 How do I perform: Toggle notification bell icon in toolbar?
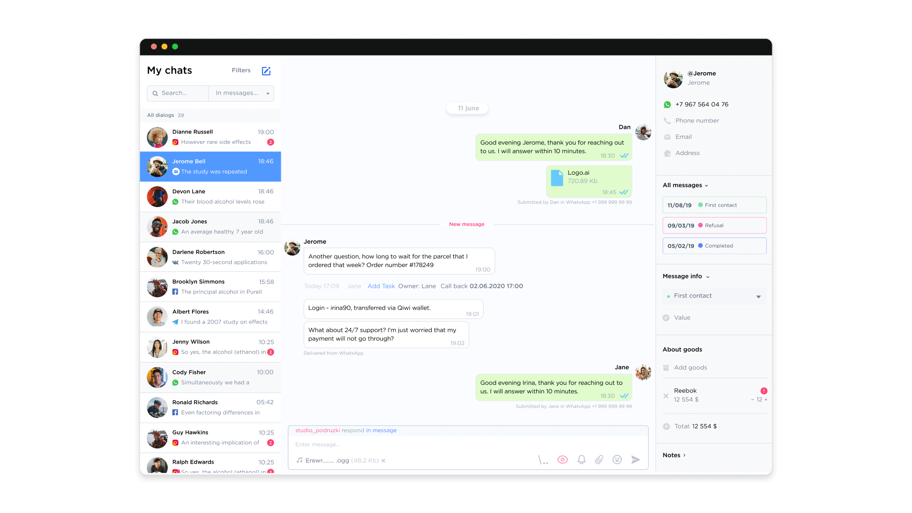pos(580,460)
